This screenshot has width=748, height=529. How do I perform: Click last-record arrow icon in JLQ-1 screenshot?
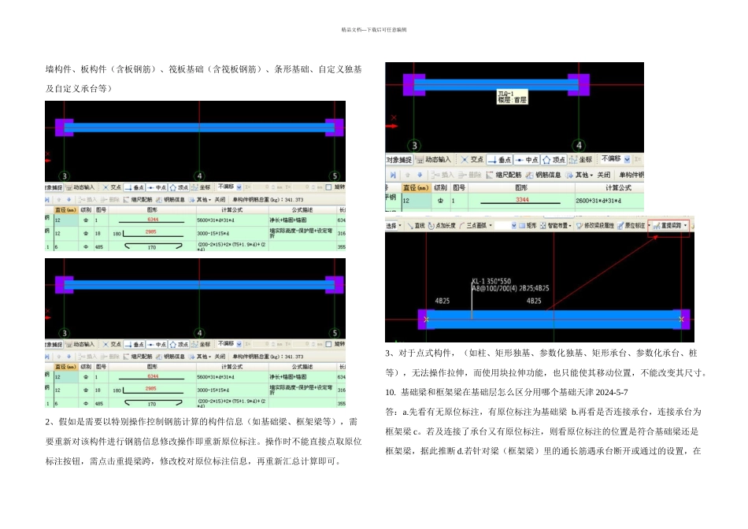point(393,175)
